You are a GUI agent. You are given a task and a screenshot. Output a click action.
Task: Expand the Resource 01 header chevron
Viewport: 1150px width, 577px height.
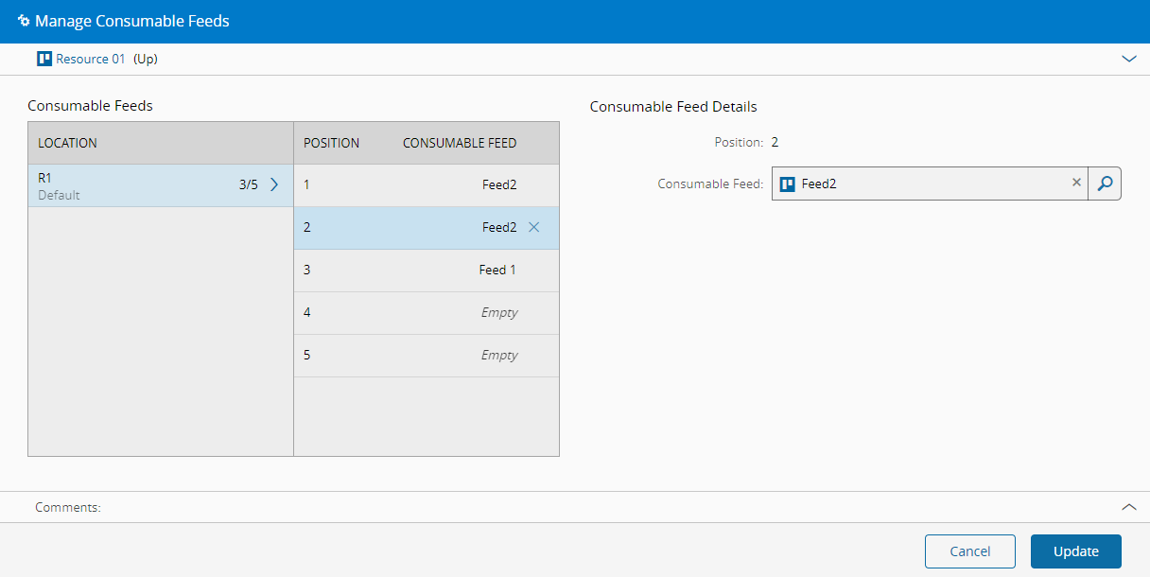(1128, 59)
